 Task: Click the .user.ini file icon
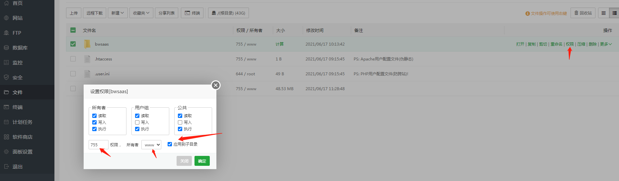(x=87, y=74)
